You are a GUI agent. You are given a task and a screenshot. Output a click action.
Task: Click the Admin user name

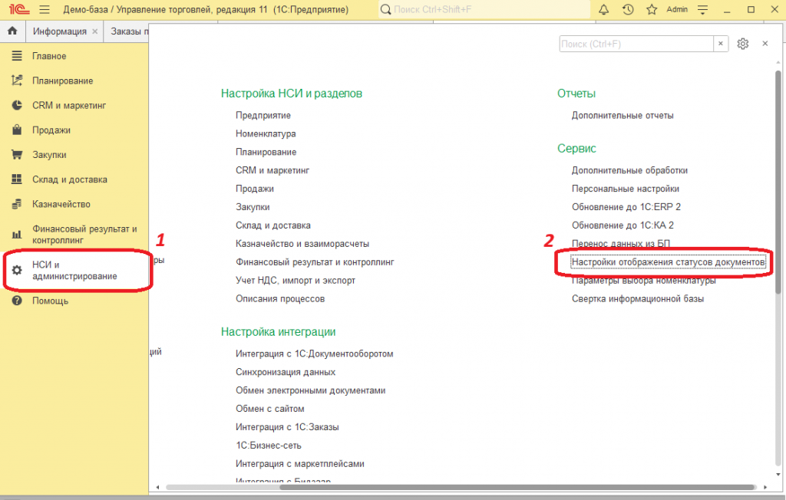coord(677,9)
